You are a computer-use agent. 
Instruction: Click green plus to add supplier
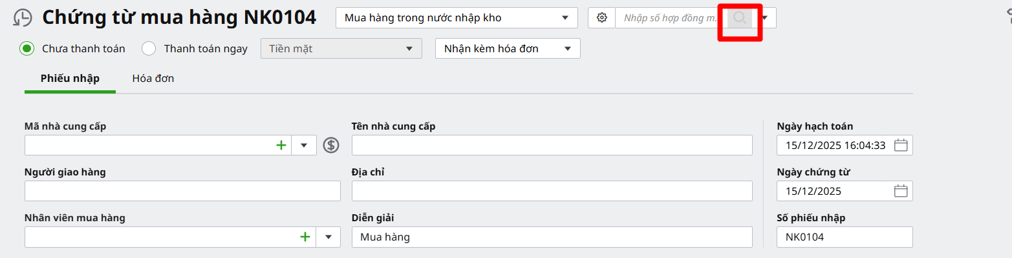[281, 145]
